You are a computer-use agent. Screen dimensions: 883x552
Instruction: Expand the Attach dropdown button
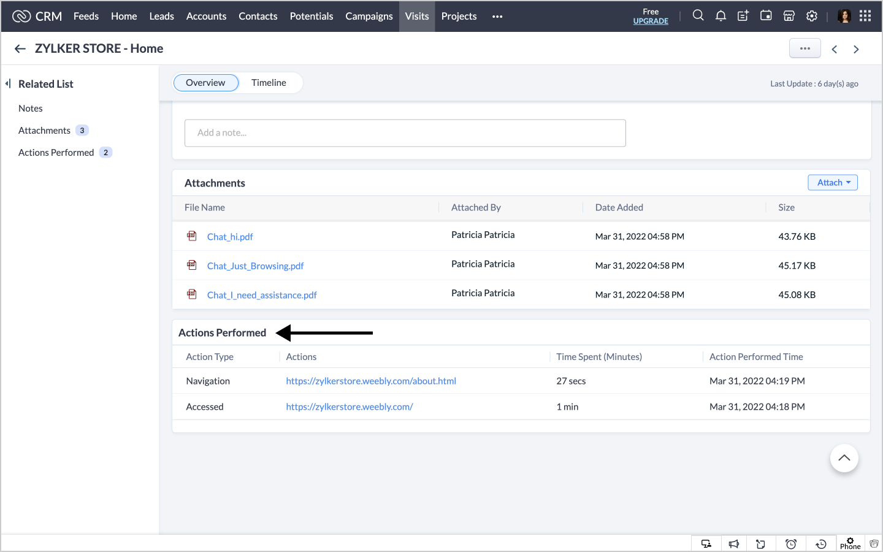833,183
